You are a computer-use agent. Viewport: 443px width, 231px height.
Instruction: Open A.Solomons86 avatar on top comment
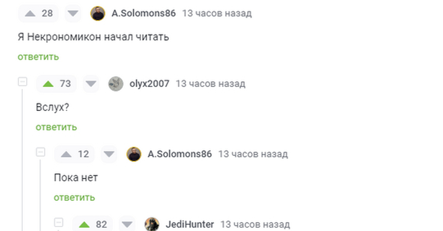(x=98, y=14)
